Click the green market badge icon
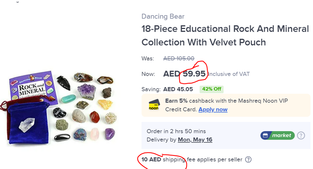The image size is (313, 169). [277, 135]
